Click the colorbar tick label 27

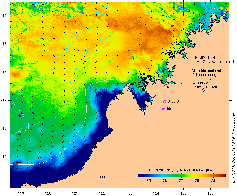coord(181,181)
